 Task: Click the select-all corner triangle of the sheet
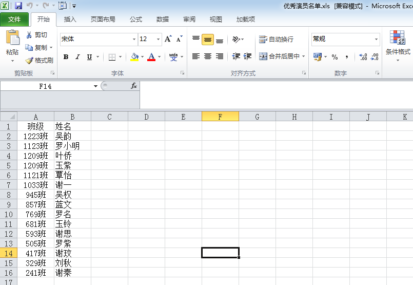pos(9,116)
